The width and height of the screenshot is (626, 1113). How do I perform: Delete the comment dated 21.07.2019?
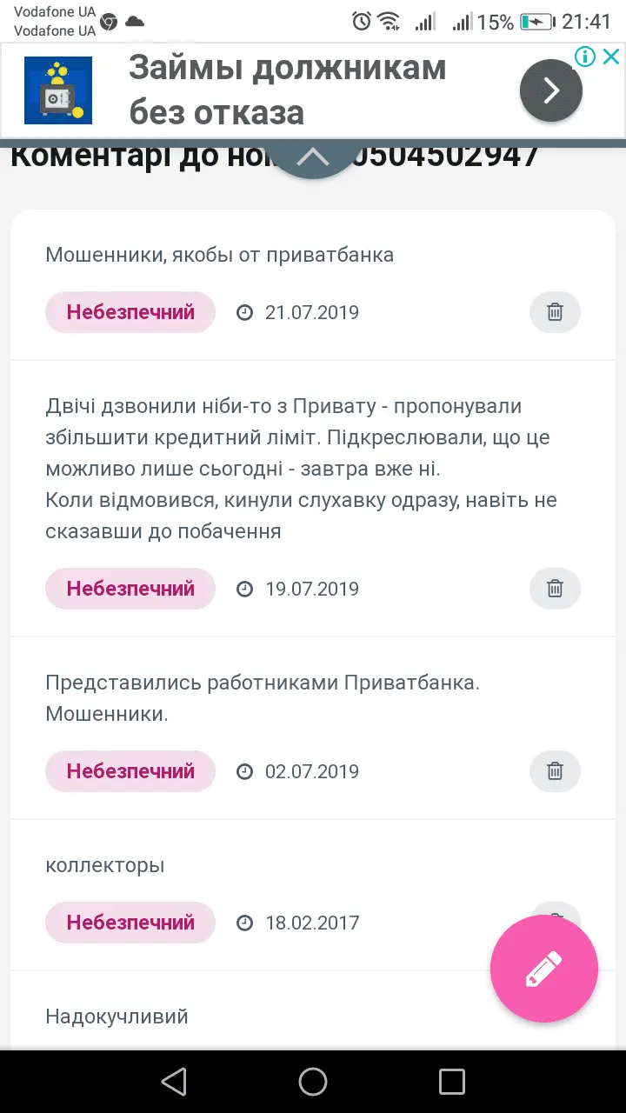(555, 312)
